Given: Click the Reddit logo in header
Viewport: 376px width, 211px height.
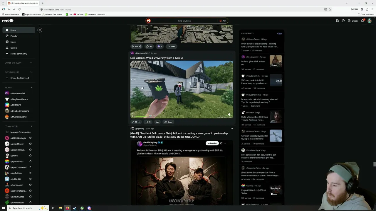Looking at the screenshot, I should (8, 21).
